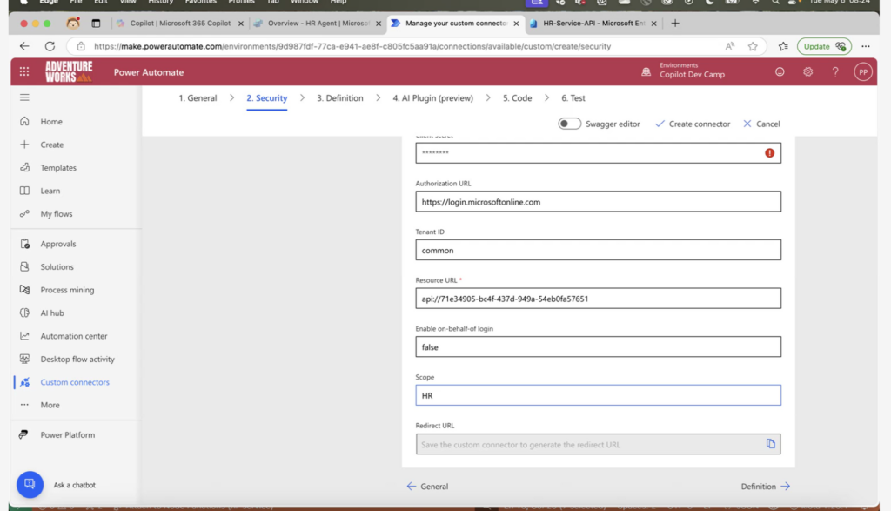The height and width of the screenshot is (511, 891).
Task: Switch to HR-Service-API browser tab
Action: (593, 24)
